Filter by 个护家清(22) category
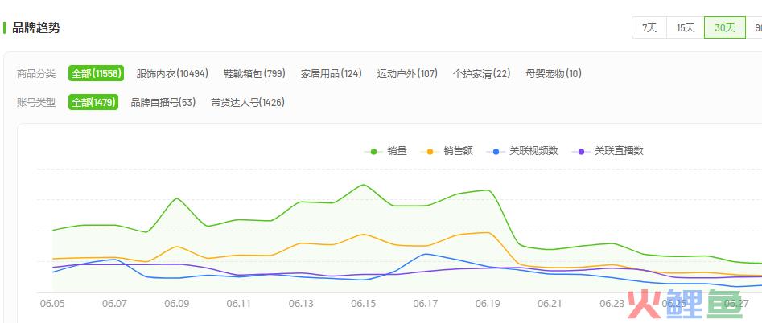The width and height of the screenshot is (762, 323). point(482,74)
